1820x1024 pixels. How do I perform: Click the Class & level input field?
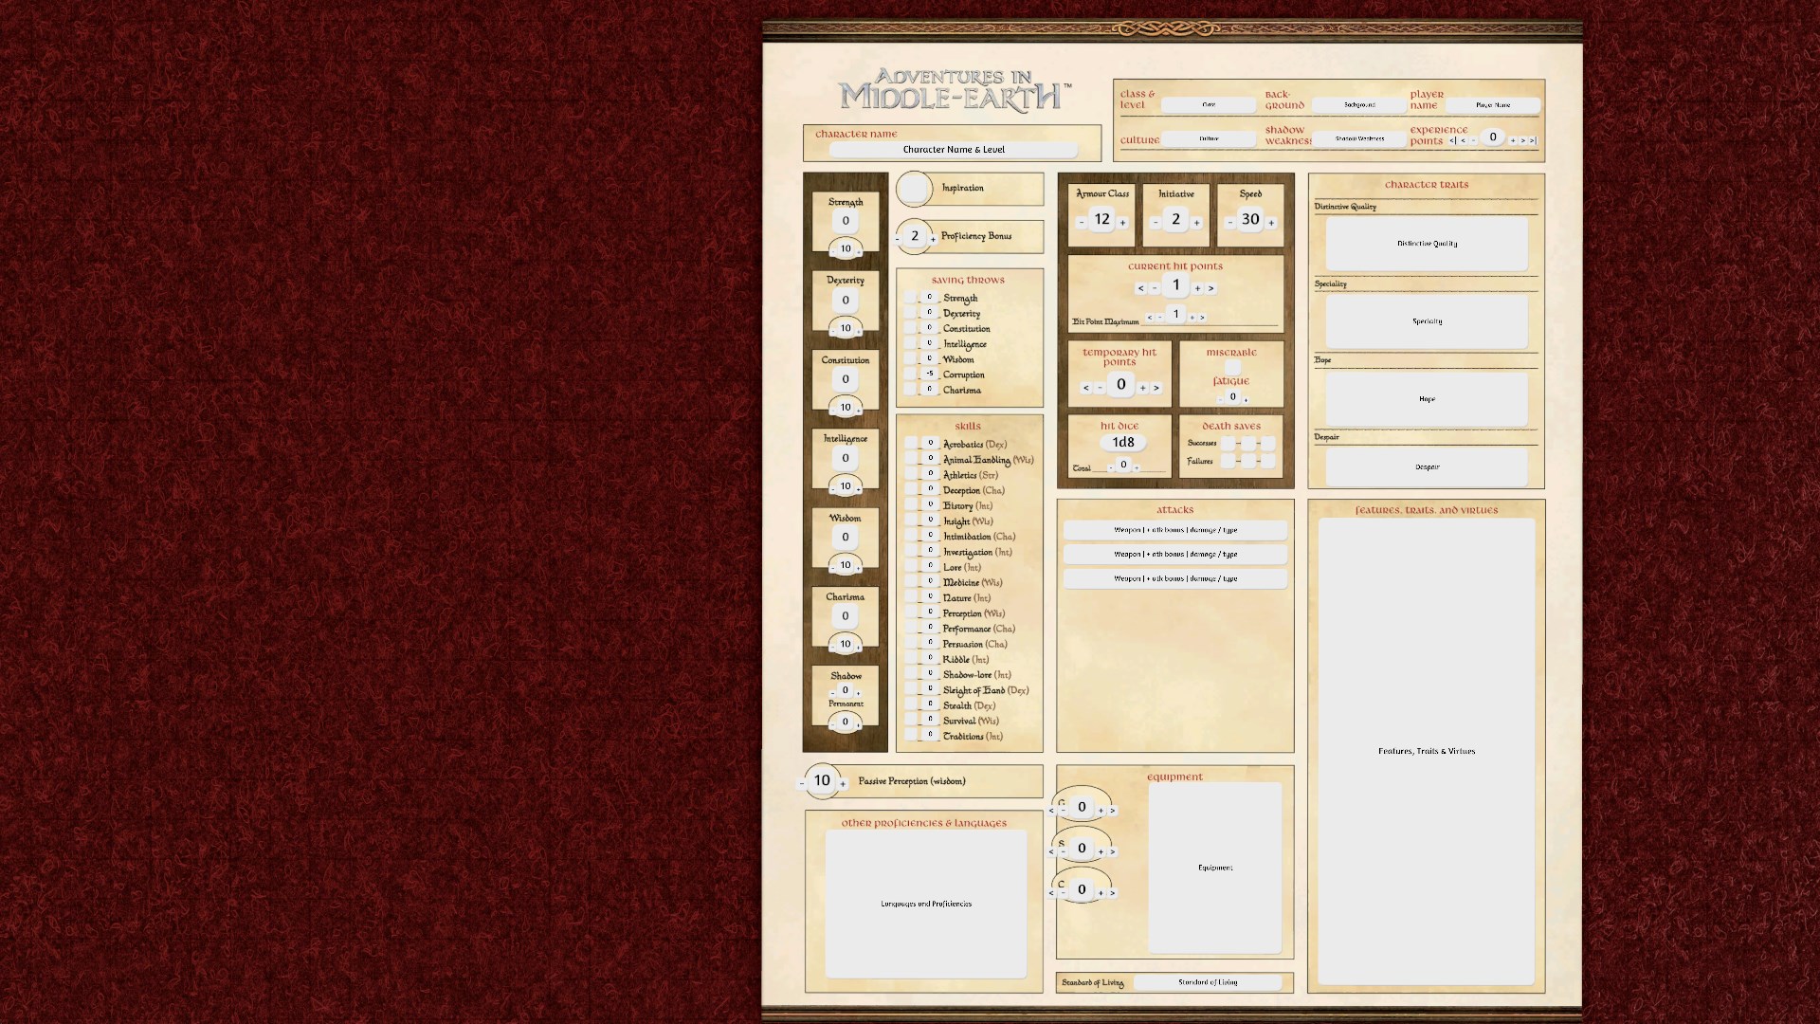(x=1209, y=105)
